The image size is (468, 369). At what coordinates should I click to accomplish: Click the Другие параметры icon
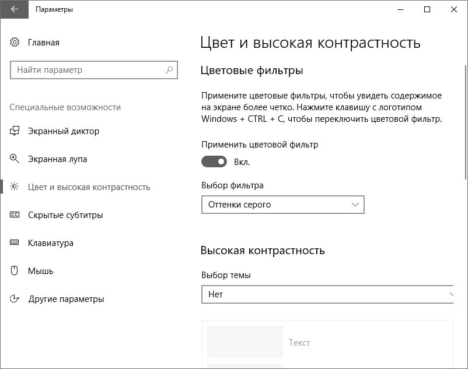click(15, 298)
